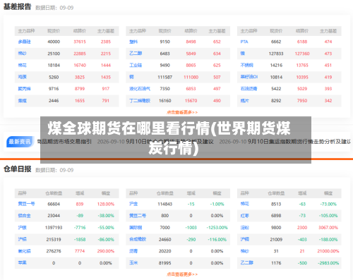
Task: Select the percentage cell -1253.00%
Action: (x=217, y=228)
